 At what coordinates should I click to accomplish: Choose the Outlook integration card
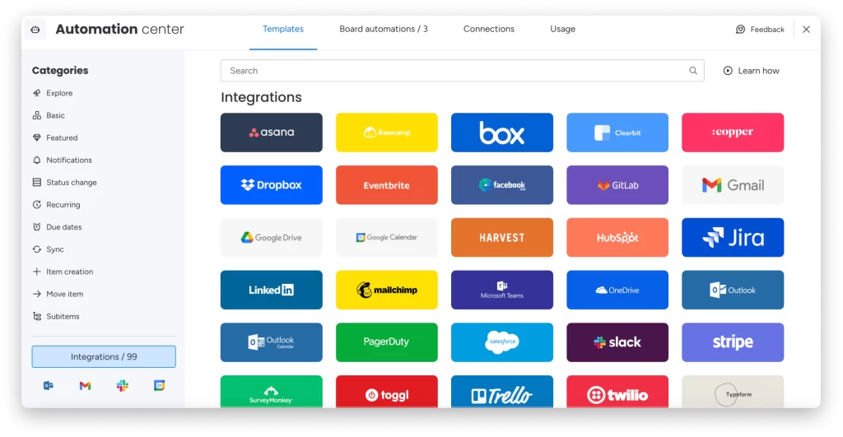(733, 290)
